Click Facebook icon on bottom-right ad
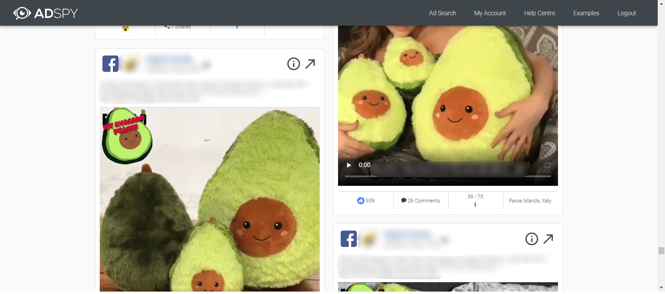 pyautogui.click(x=348, y=239)
